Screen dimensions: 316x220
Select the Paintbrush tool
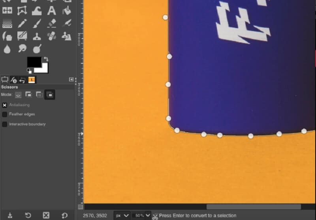coord(37,24)
